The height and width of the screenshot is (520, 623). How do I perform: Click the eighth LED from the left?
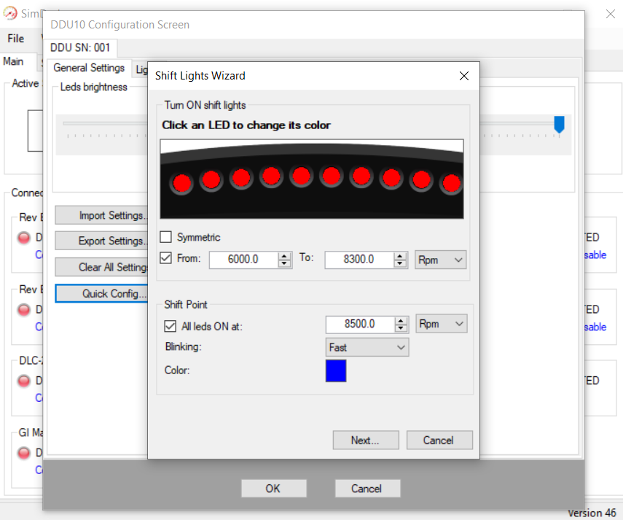tap(391, 177)
